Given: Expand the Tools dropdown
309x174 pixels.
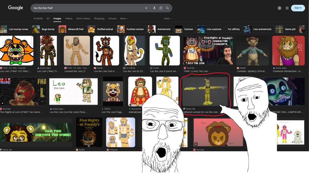Looking at the screenshot, I should (x=168, y=18).
